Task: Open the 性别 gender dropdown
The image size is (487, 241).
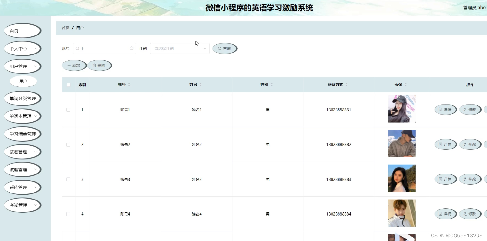Action: click(x=180, y=48)
